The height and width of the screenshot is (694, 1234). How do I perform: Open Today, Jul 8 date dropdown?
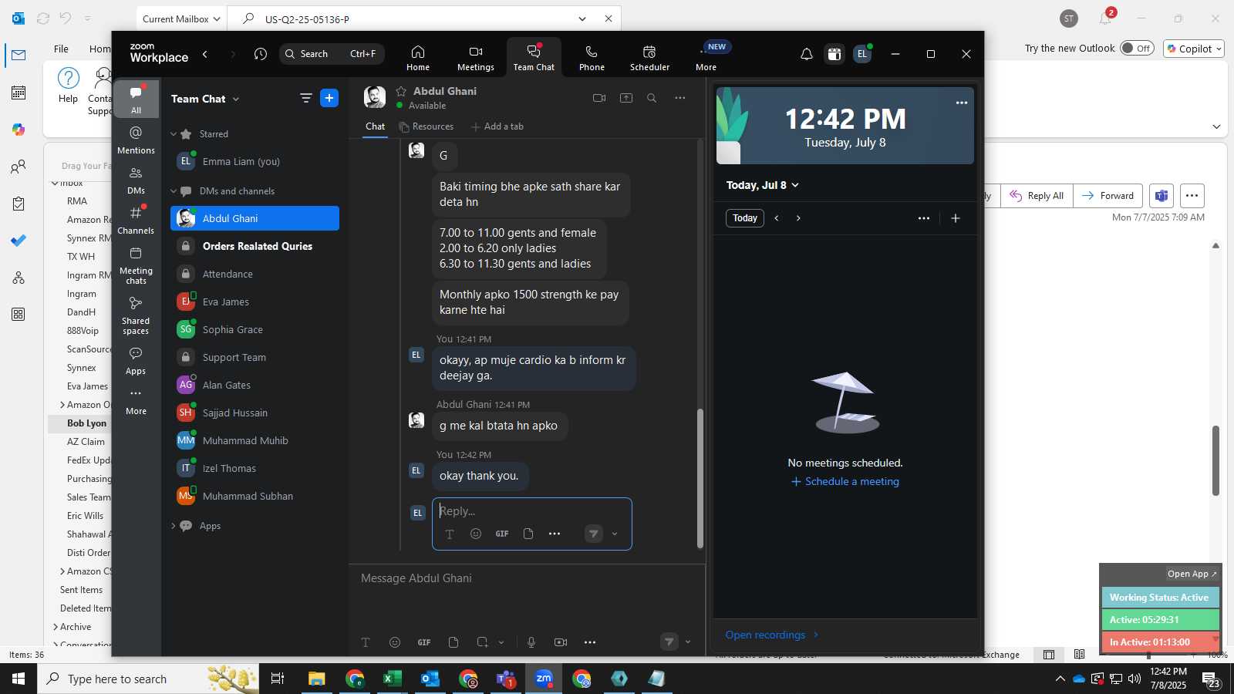pyautogui.click(x=763, y=185)
